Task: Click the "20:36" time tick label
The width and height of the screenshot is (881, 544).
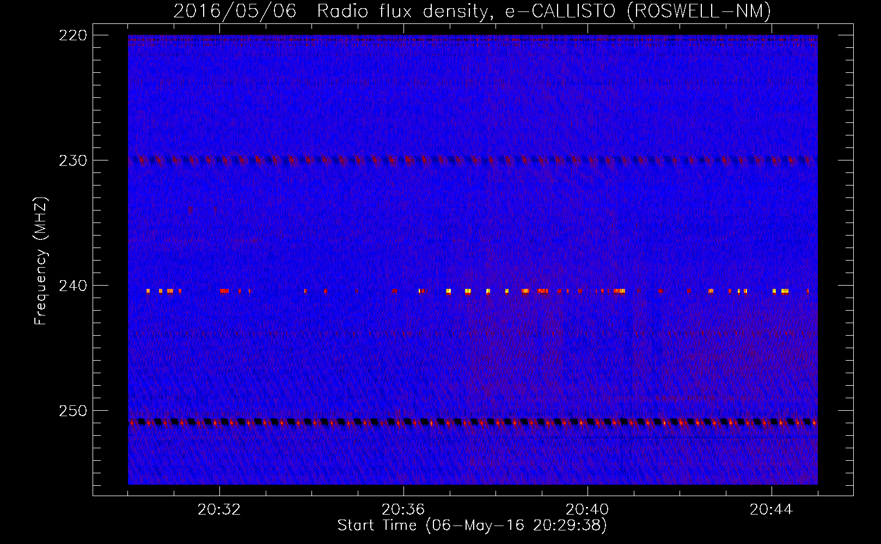Action: [403, 510]
